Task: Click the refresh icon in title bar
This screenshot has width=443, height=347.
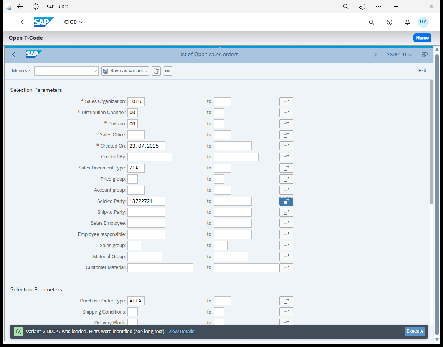Action: [x=36, y=7]
